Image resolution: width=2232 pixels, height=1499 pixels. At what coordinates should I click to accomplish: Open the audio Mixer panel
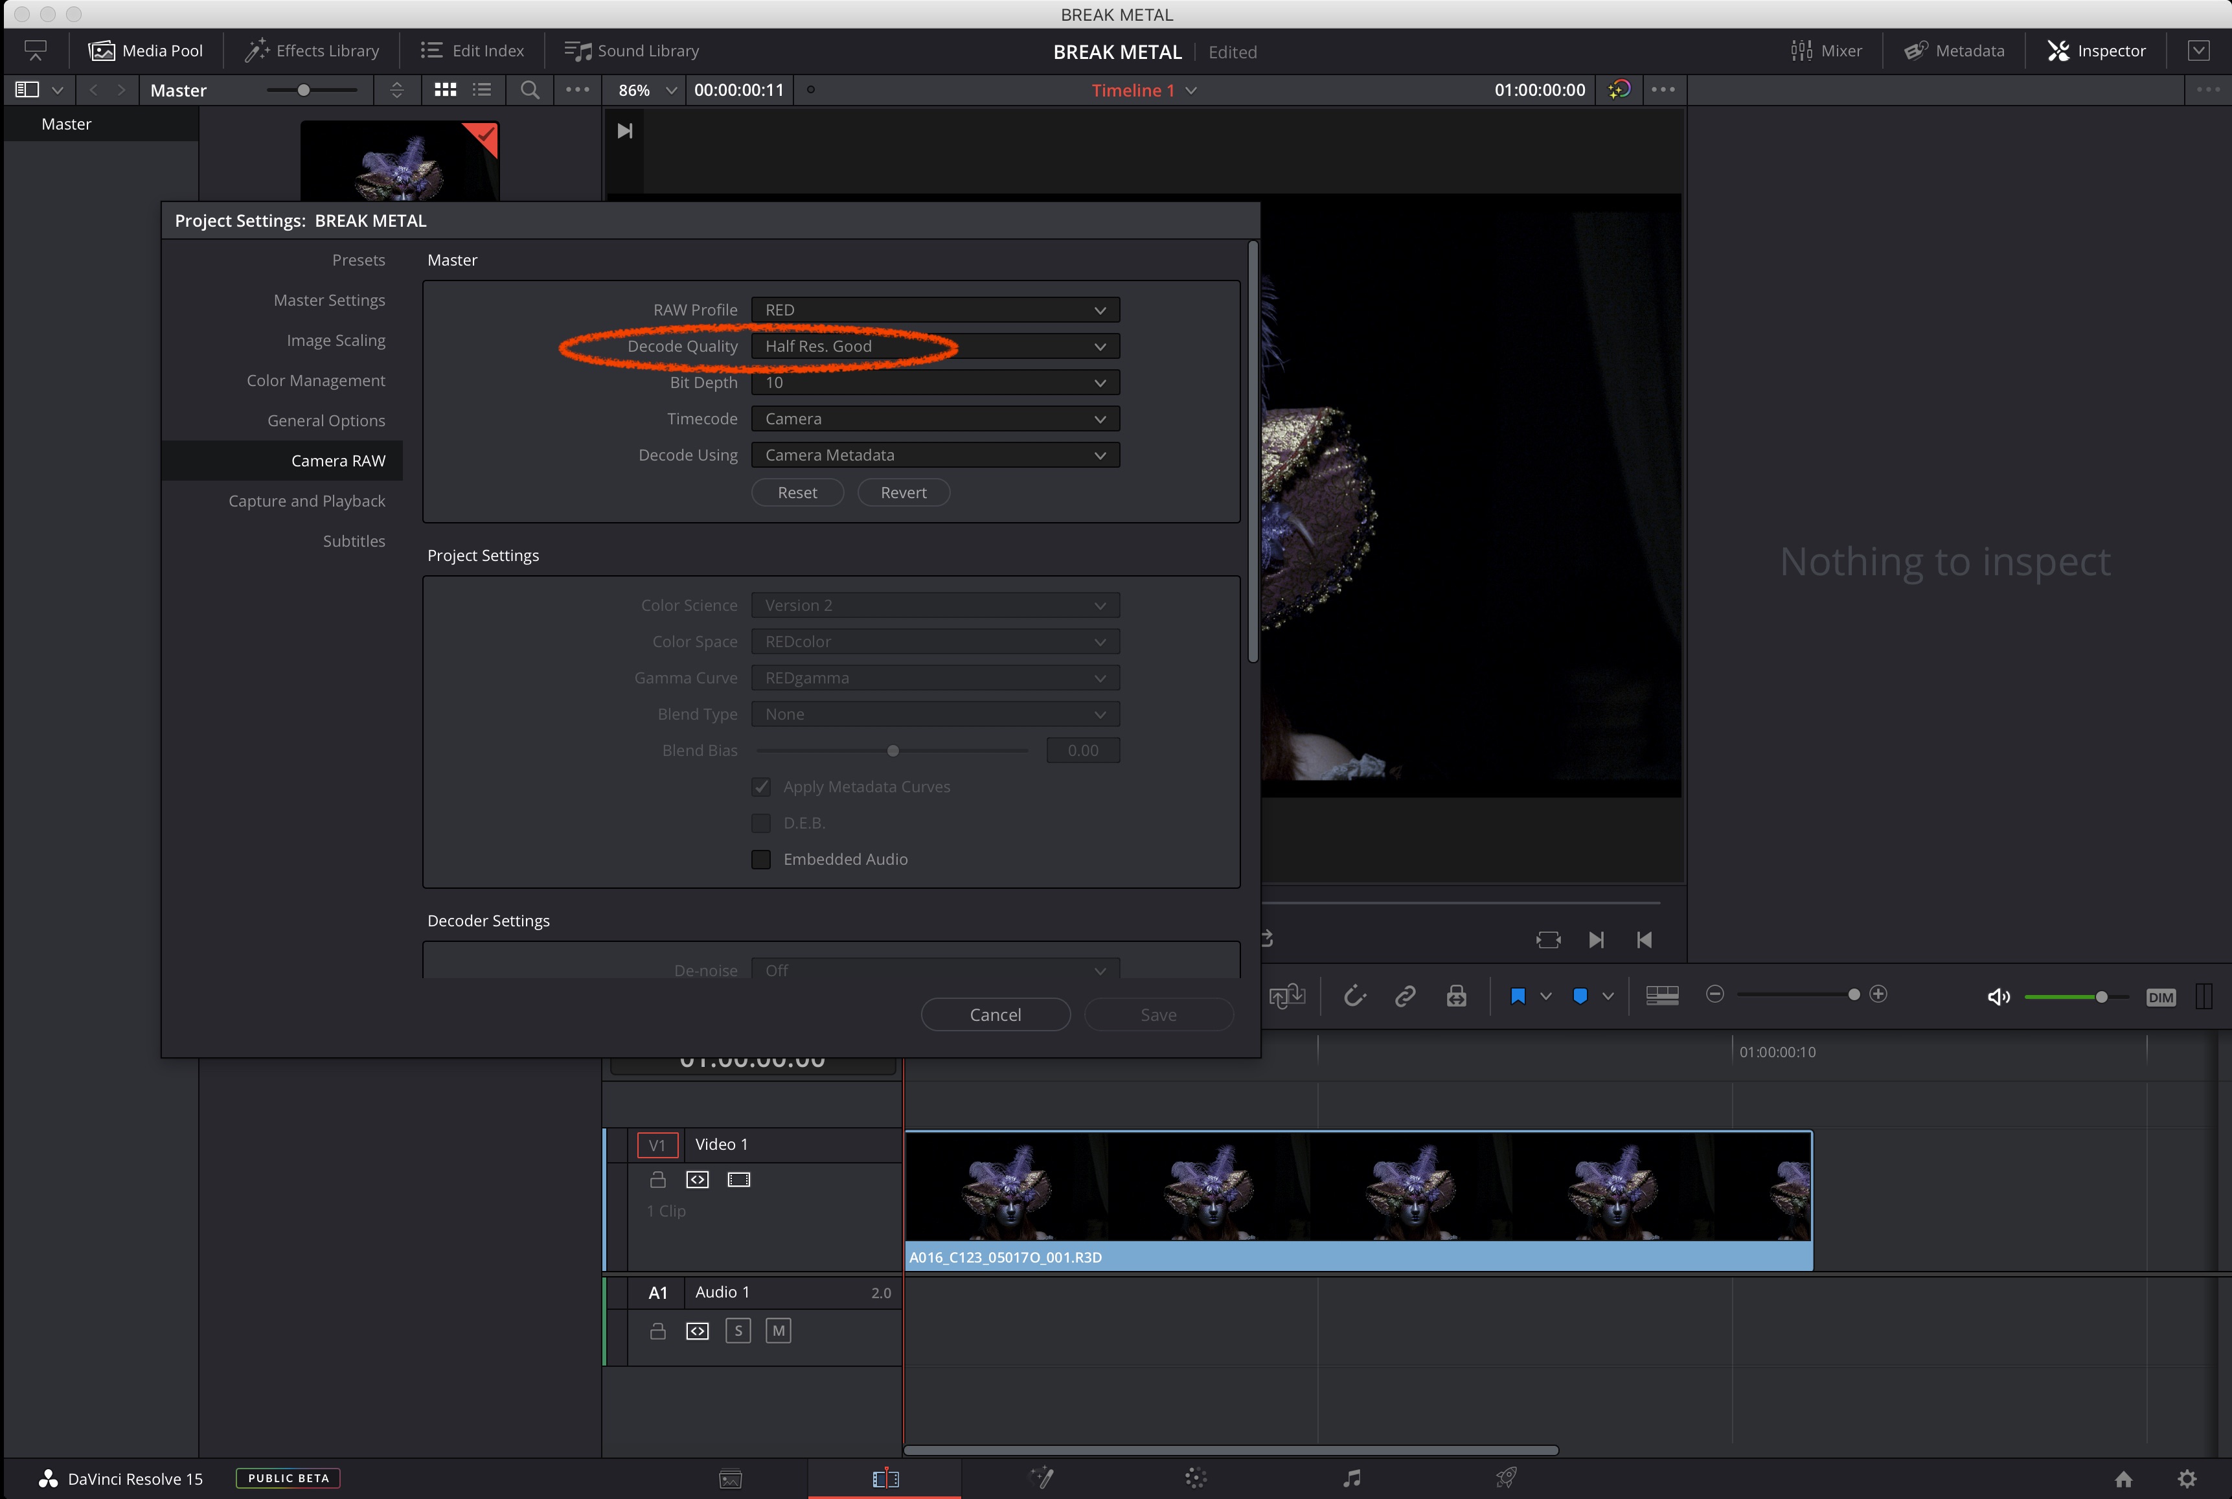(x=1826, y=51)
